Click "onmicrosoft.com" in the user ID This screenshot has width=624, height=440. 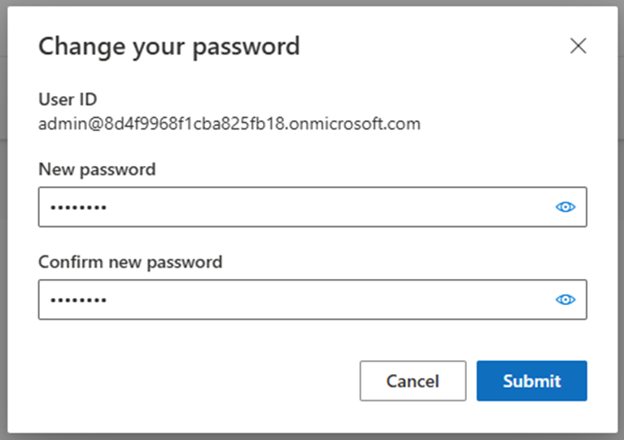tap(355, 124)
